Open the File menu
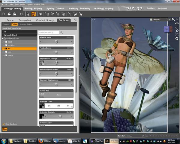The height and width of the screenshot is (144, 180). [x=2, y=4]
